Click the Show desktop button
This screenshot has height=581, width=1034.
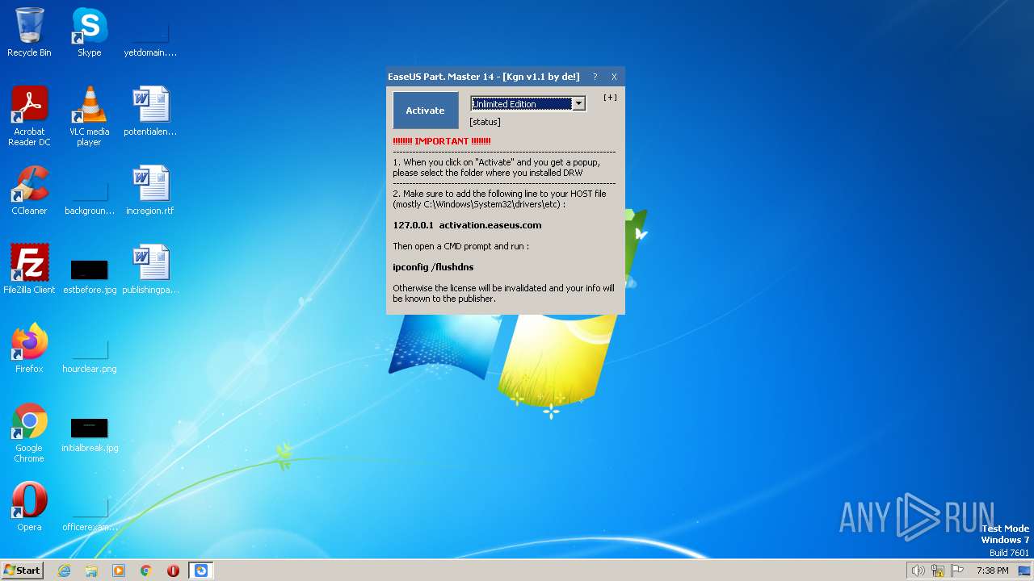point(1025,571)
